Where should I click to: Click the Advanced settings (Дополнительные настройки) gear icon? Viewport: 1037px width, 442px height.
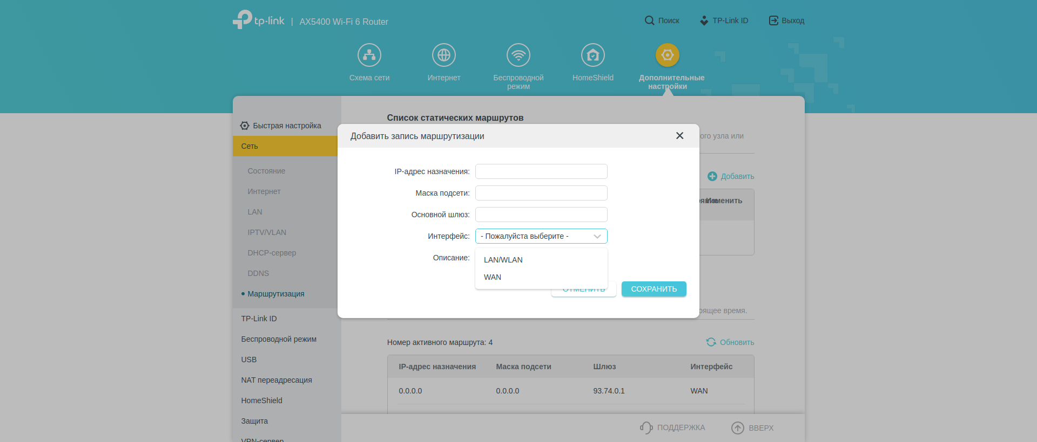coord(668,55)
